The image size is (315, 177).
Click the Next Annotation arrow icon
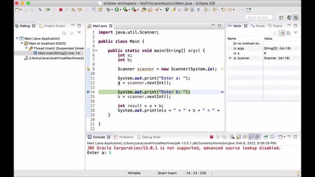[x=206, y=9]
